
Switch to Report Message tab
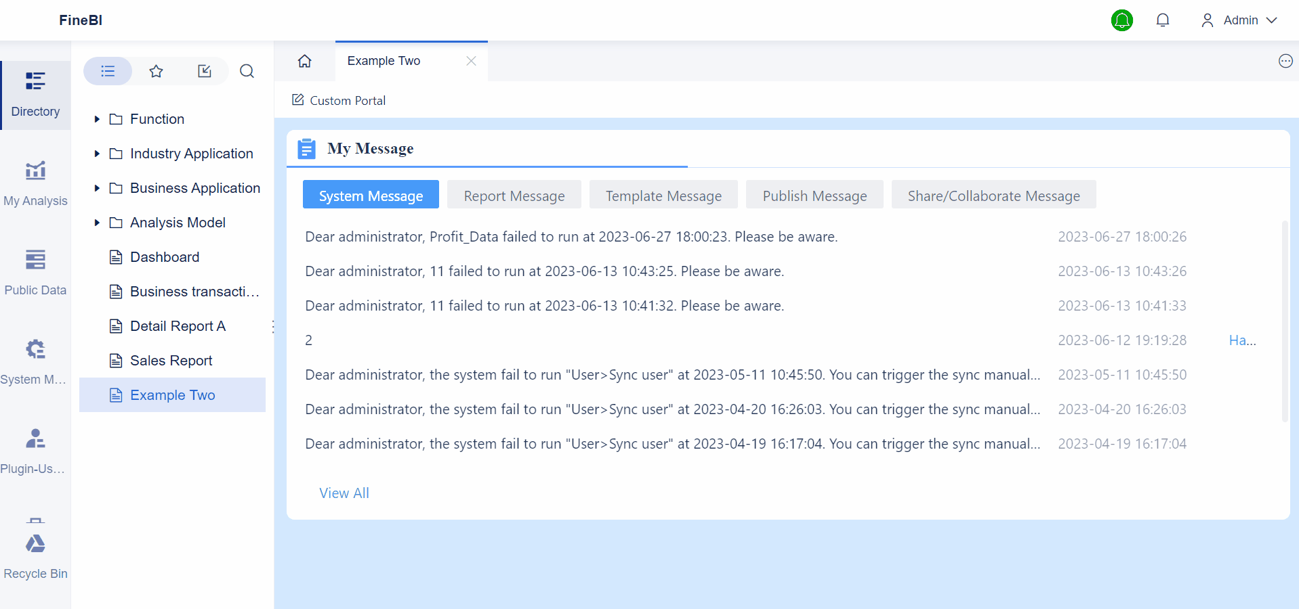514,195
